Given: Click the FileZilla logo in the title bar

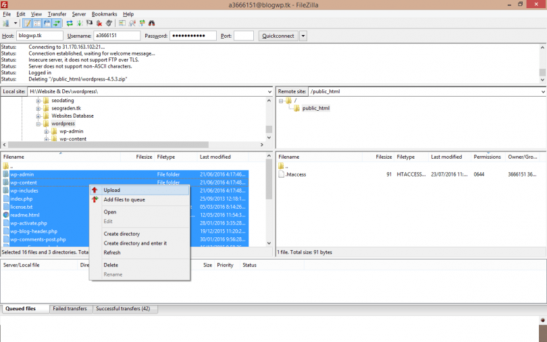Looking at the screenshot, I should click(x=4, y=5).
